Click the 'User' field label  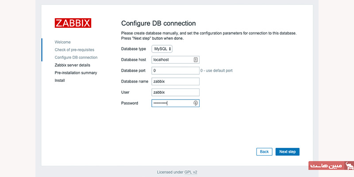[125, 92]
